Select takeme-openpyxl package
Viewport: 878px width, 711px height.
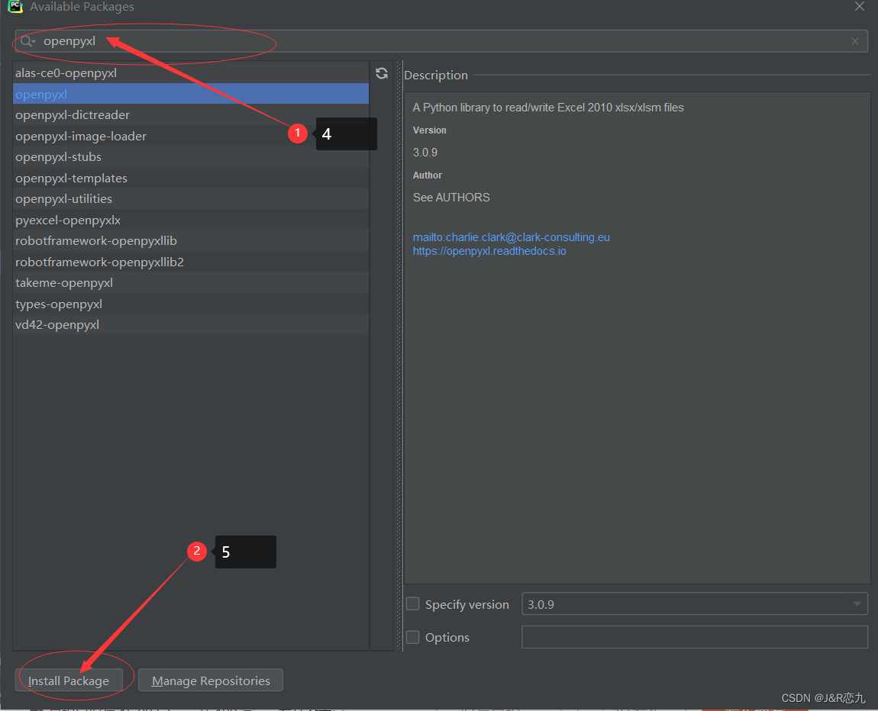pyautogui.click(x=191, y=282)
